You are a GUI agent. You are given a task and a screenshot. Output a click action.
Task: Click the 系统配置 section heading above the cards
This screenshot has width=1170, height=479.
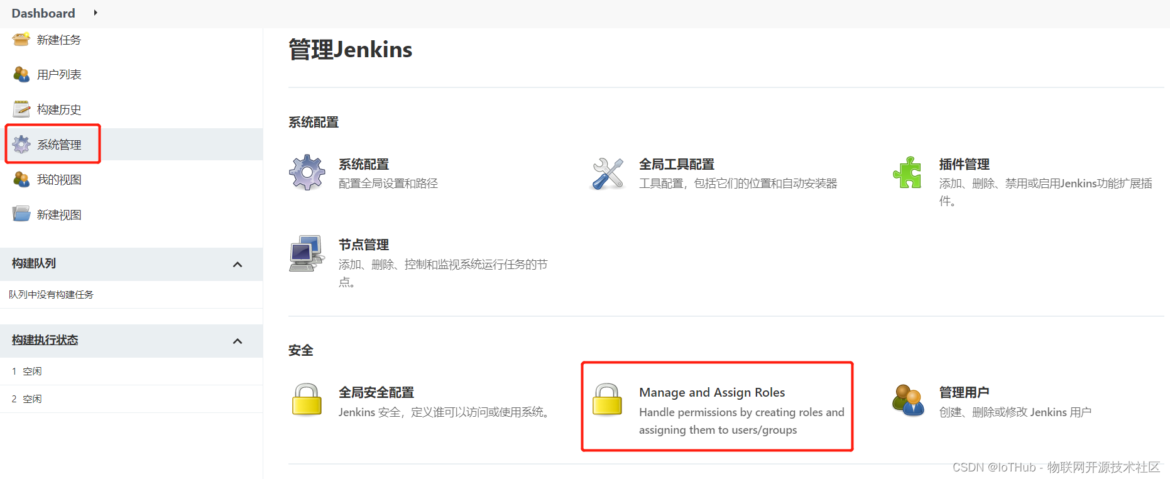point(314,122)
